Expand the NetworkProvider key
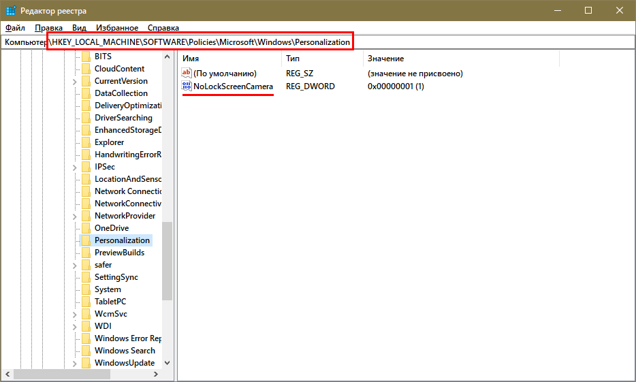Image resolution: width=636 pixels, height=382 pixels. (74, 216)
